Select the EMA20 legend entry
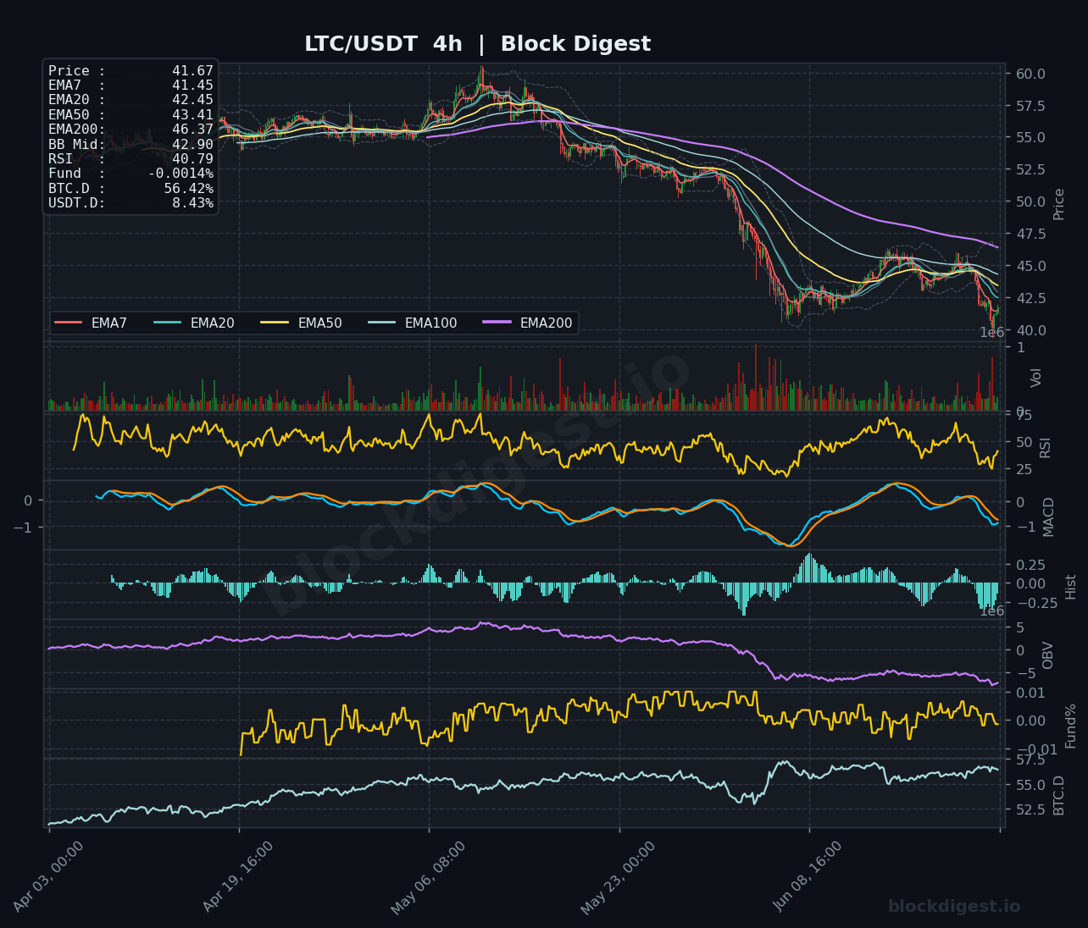1088x928 pixels. 194,323
